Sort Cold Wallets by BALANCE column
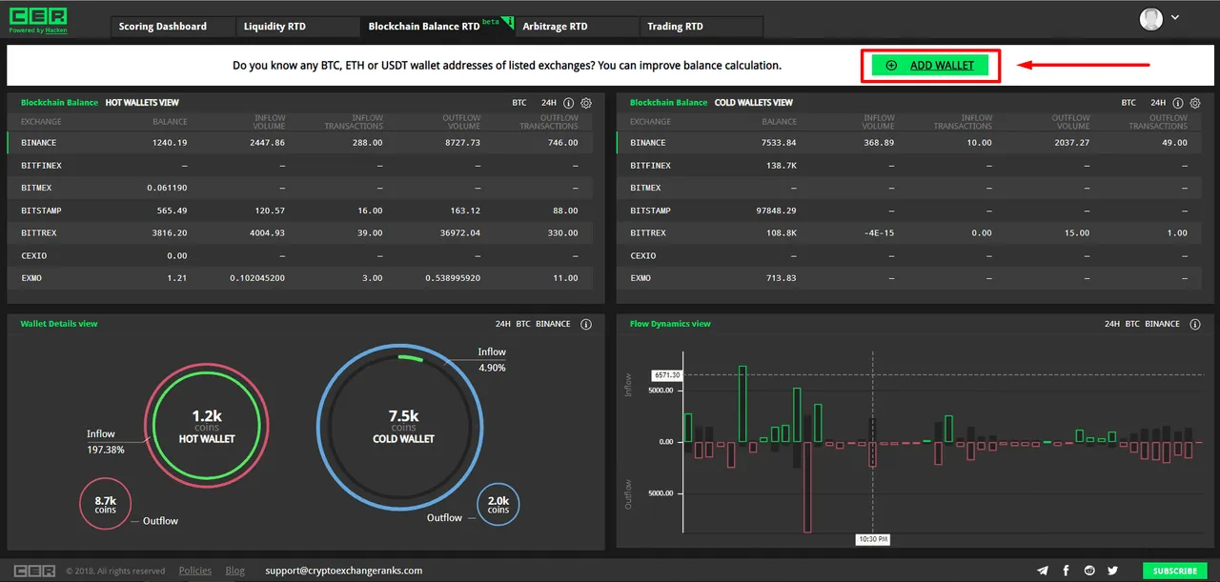Screen dimensions: 1220x582 pos(779,122)
